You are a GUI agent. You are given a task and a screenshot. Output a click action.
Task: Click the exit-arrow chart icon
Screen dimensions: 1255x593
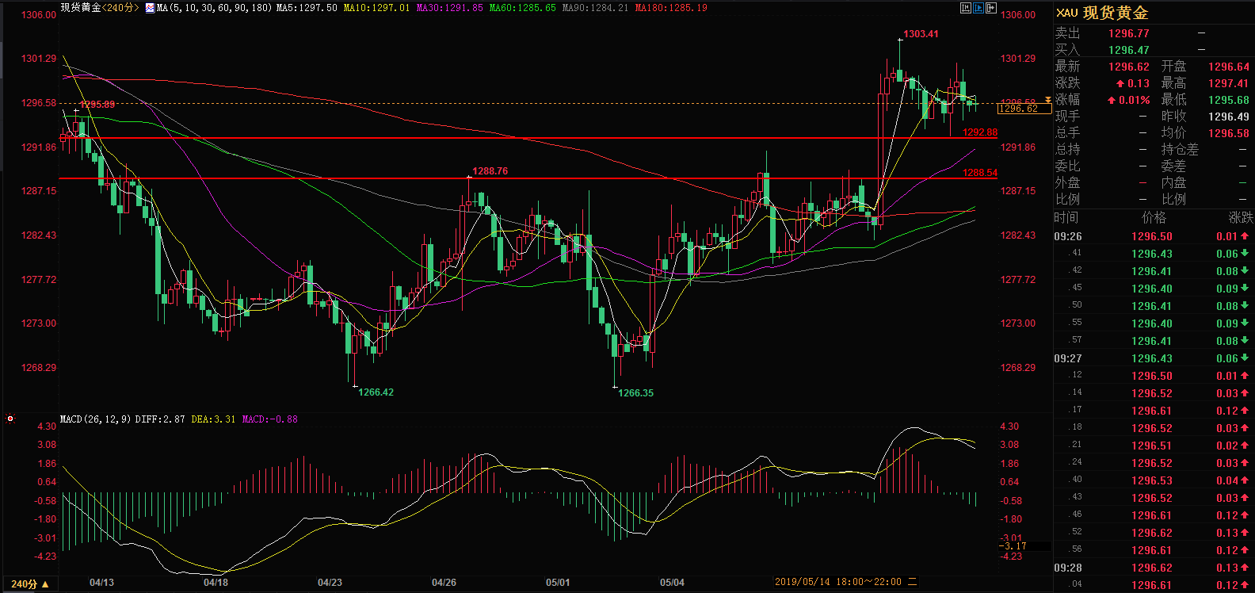990,8
